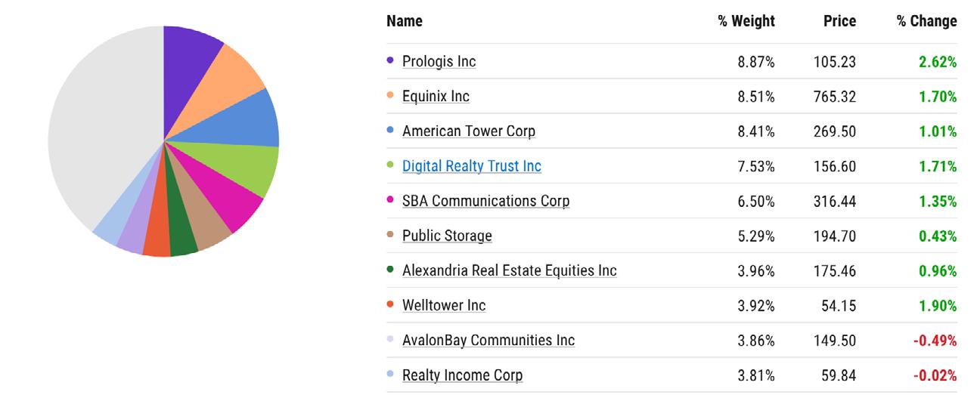Click the American Tower Corp link

469,131
